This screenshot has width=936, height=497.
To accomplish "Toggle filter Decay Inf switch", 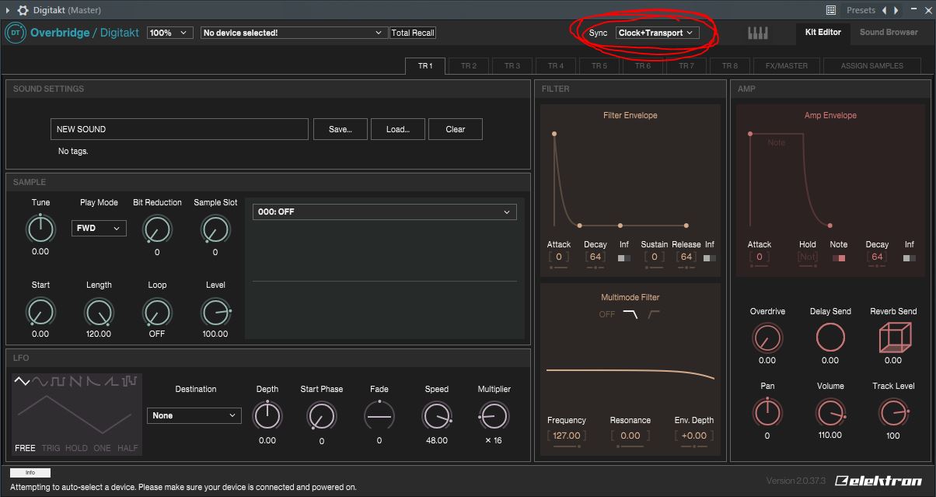I will click(x=624, y=257).
